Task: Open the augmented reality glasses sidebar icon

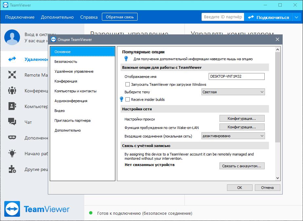Action: tap(12, 138)
